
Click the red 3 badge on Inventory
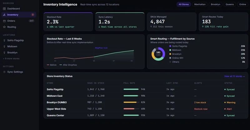click(x=33, y=15)
